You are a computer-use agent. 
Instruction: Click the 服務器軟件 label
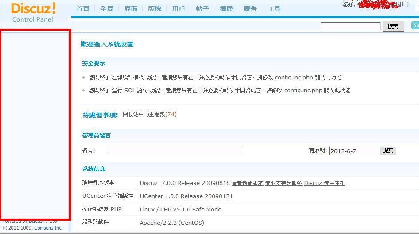(x=95, y=222)
